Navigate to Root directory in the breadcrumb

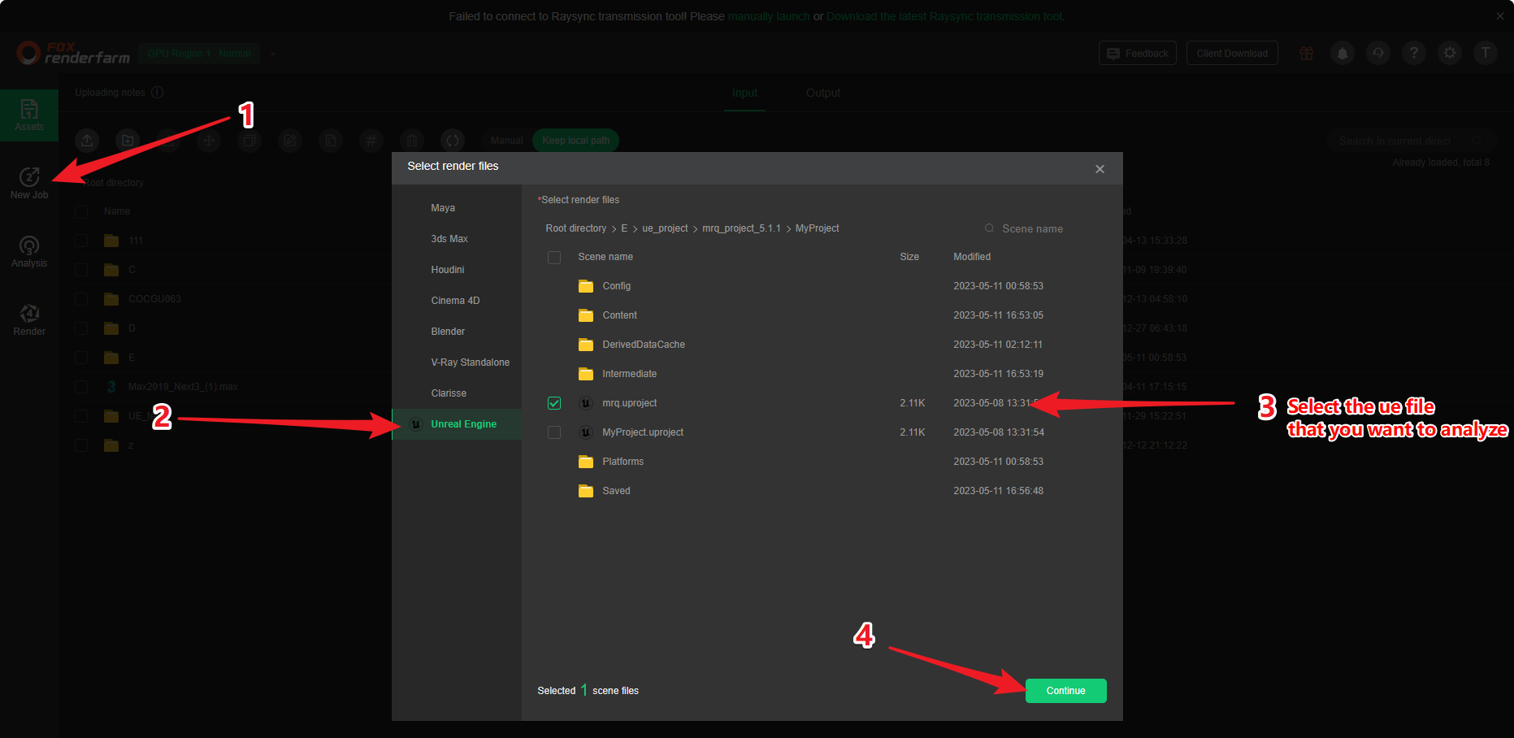[575, 228]
